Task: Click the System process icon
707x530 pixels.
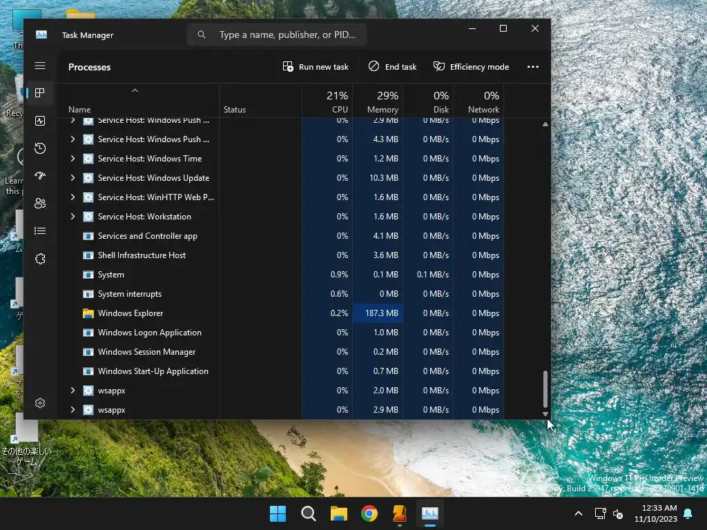Action: pos(88,275)
